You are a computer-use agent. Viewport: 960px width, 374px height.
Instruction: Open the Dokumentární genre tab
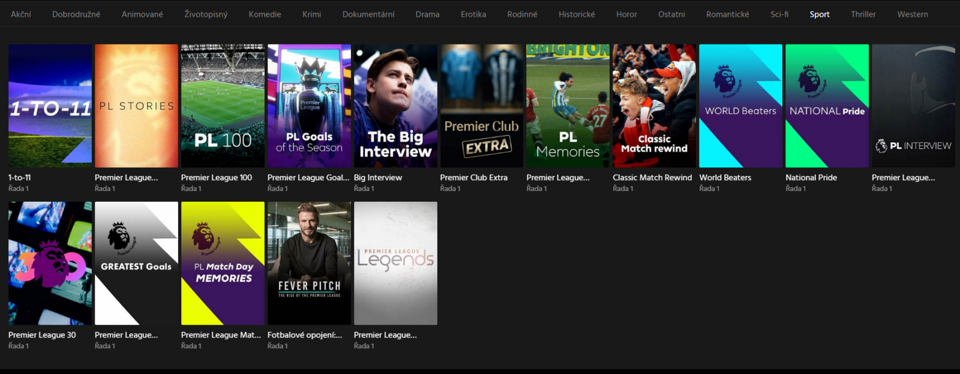pyautogui.click(x=368, y=14)
